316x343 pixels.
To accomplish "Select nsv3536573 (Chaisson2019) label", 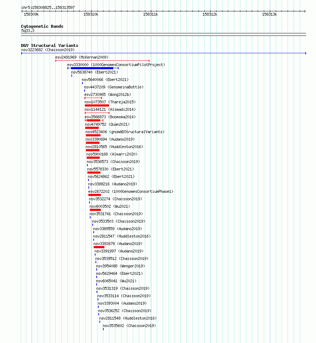I will tap(113, 162).
